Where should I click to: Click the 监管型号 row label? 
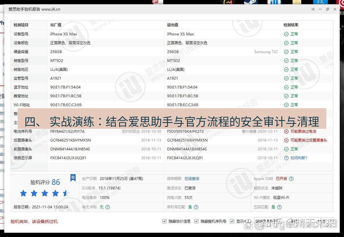(21, 78)
